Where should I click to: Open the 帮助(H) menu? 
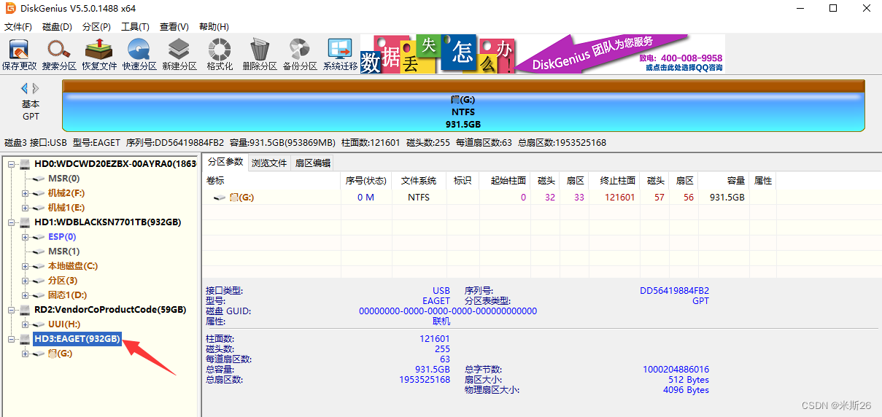(213, 27)
